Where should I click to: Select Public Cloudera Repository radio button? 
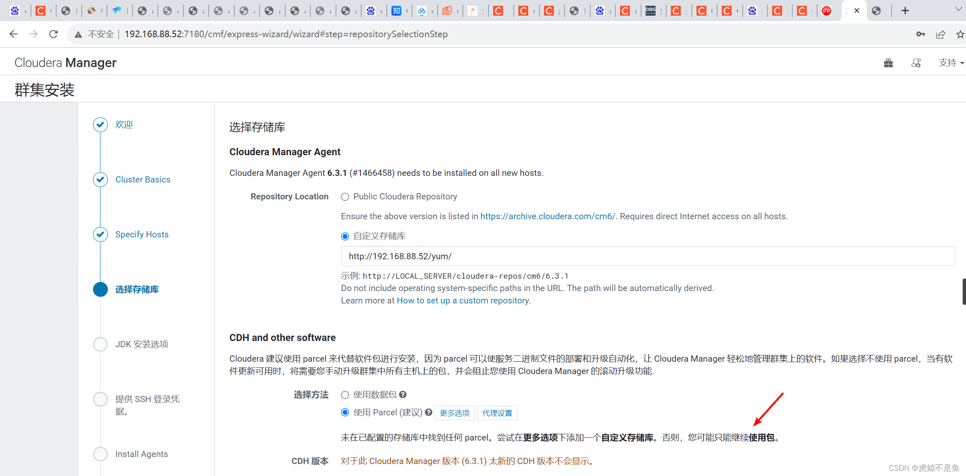345,197
